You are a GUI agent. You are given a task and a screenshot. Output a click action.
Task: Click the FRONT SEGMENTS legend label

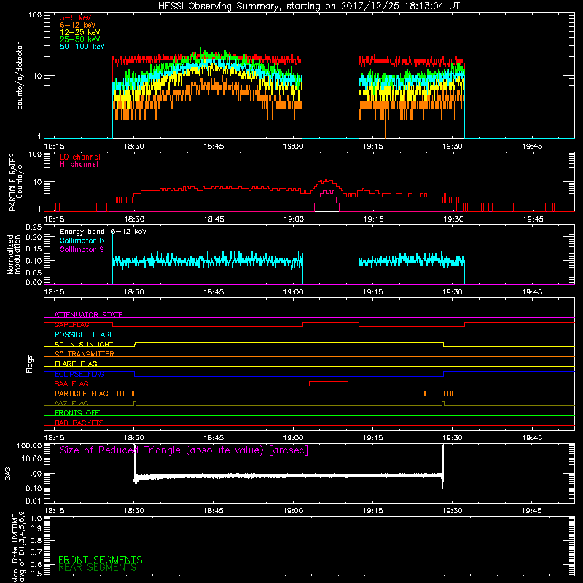tap(101, 560)
